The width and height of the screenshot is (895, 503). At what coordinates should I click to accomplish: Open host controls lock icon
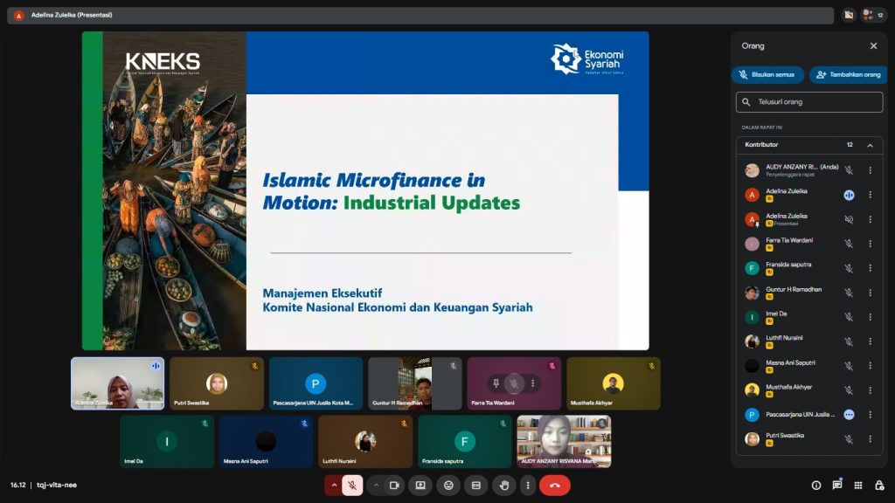[x=878, y=486]
